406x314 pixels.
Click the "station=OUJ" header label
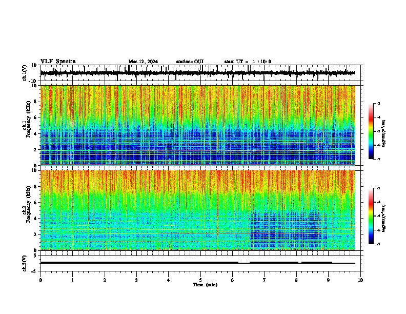coord(190,62)
